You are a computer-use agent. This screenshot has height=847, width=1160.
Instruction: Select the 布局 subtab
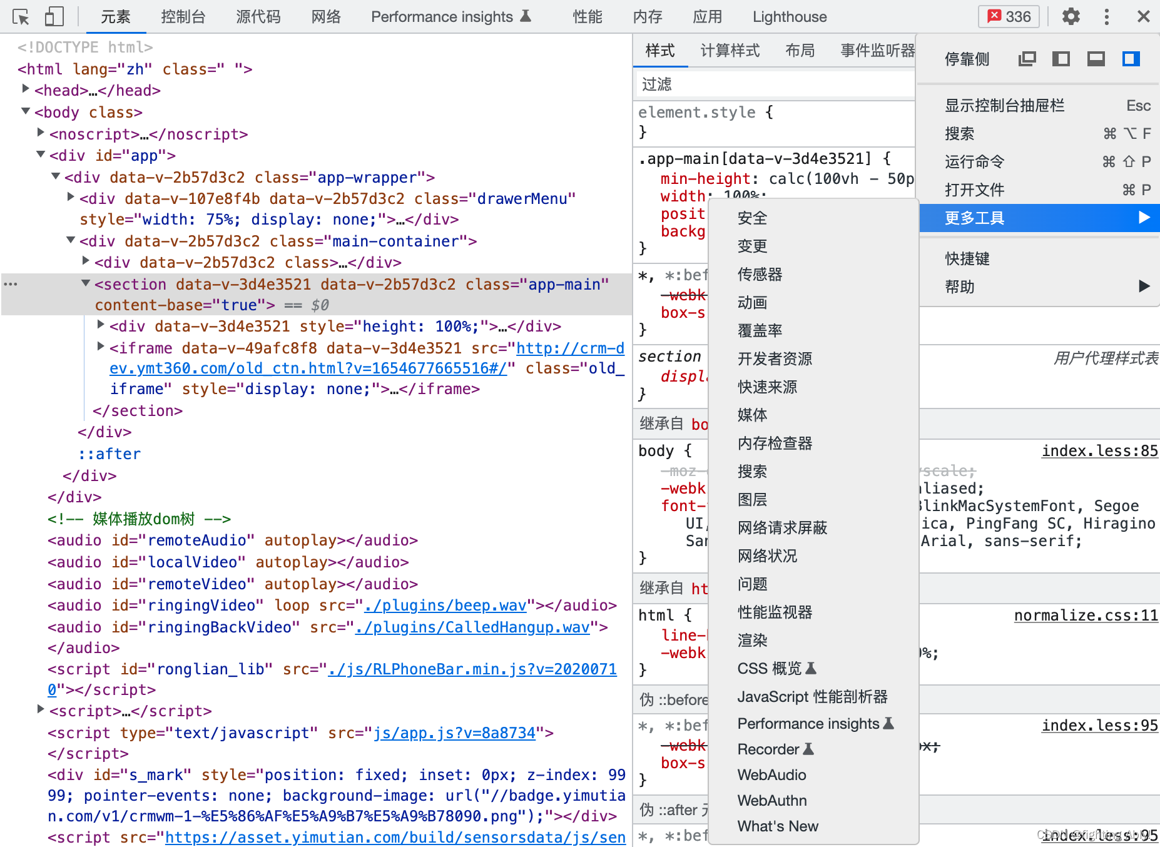click(x=800, y=51)
